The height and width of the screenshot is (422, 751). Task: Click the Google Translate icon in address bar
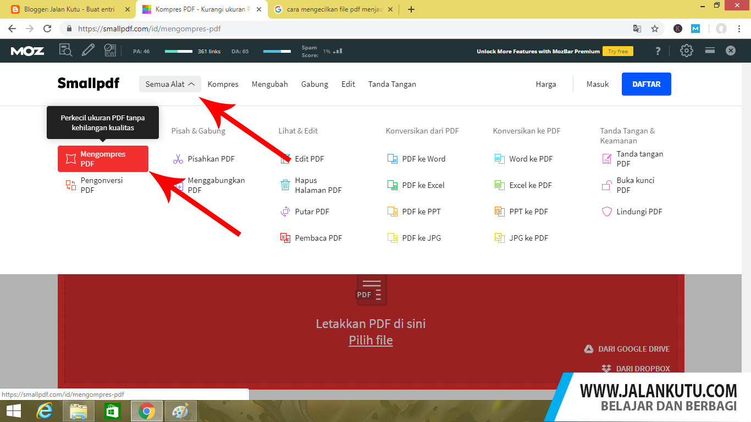(637, 29)
